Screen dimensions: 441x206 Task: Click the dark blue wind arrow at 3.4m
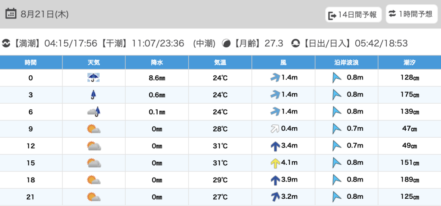(275, 146)
